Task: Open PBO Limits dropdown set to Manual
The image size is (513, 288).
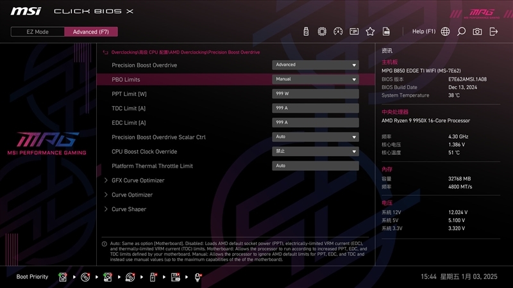Action: 315,79
